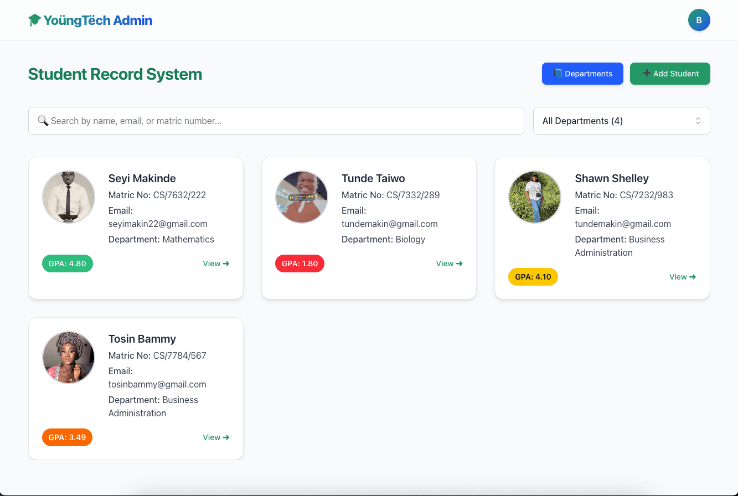The image size is (738, 496).
Task: Click the plus icon on Add Student button
Action: point(646,73)
